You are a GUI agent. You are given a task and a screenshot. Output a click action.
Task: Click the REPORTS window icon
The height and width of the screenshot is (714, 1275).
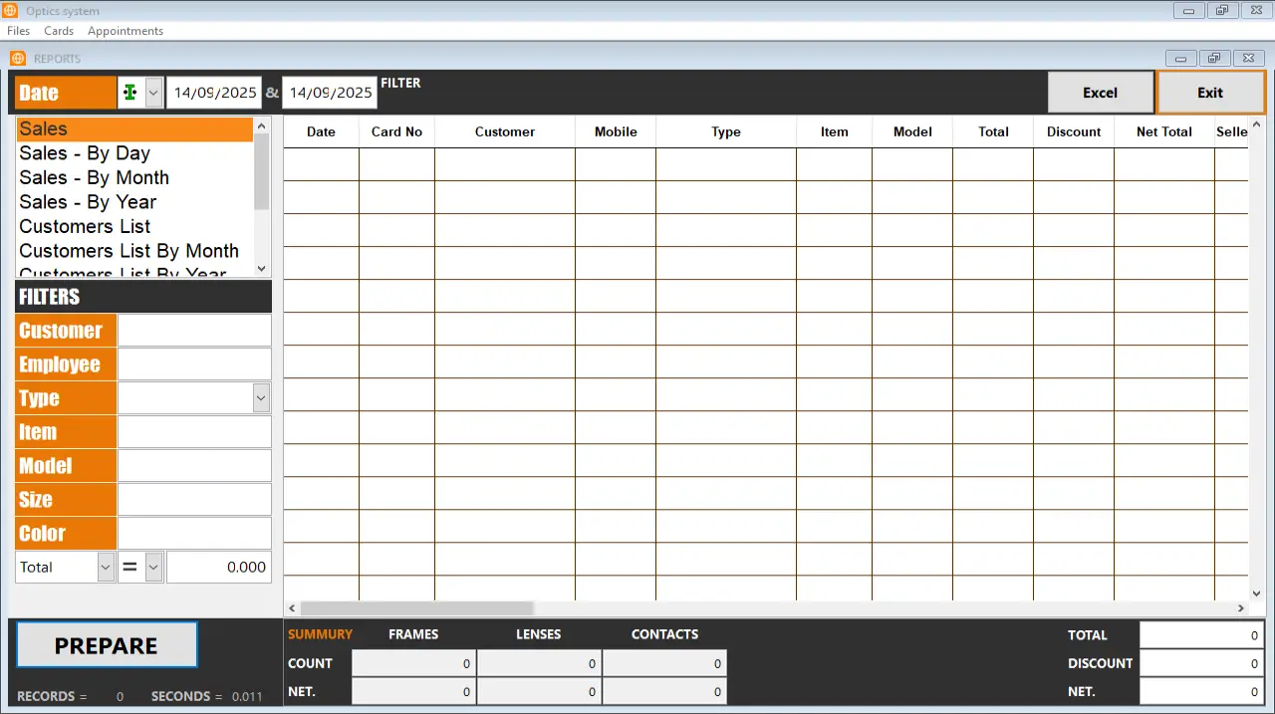(x=18, y=59)
